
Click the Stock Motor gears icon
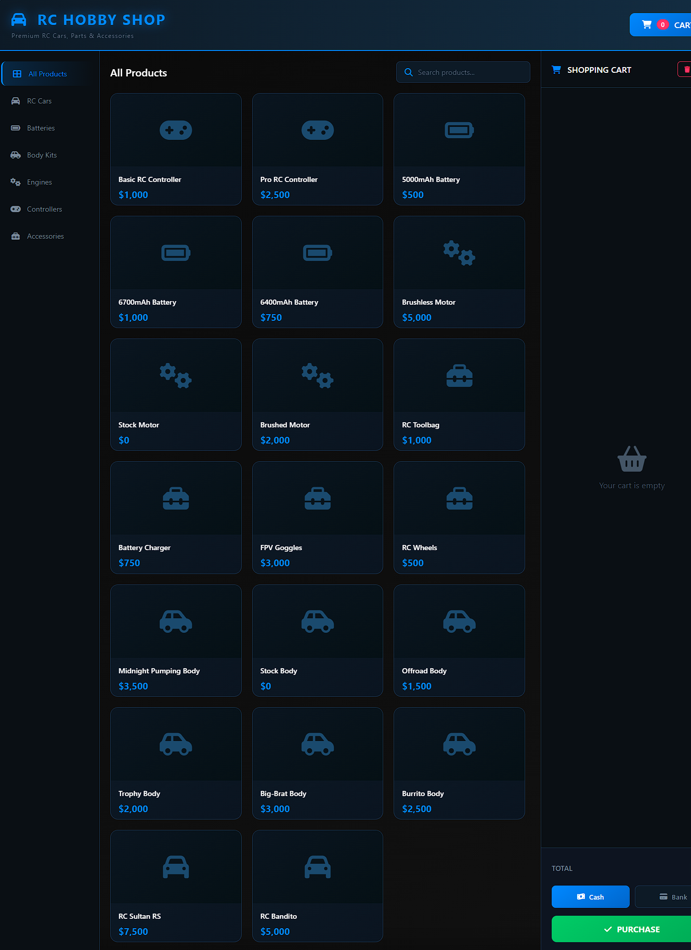[x=176, y=376]
